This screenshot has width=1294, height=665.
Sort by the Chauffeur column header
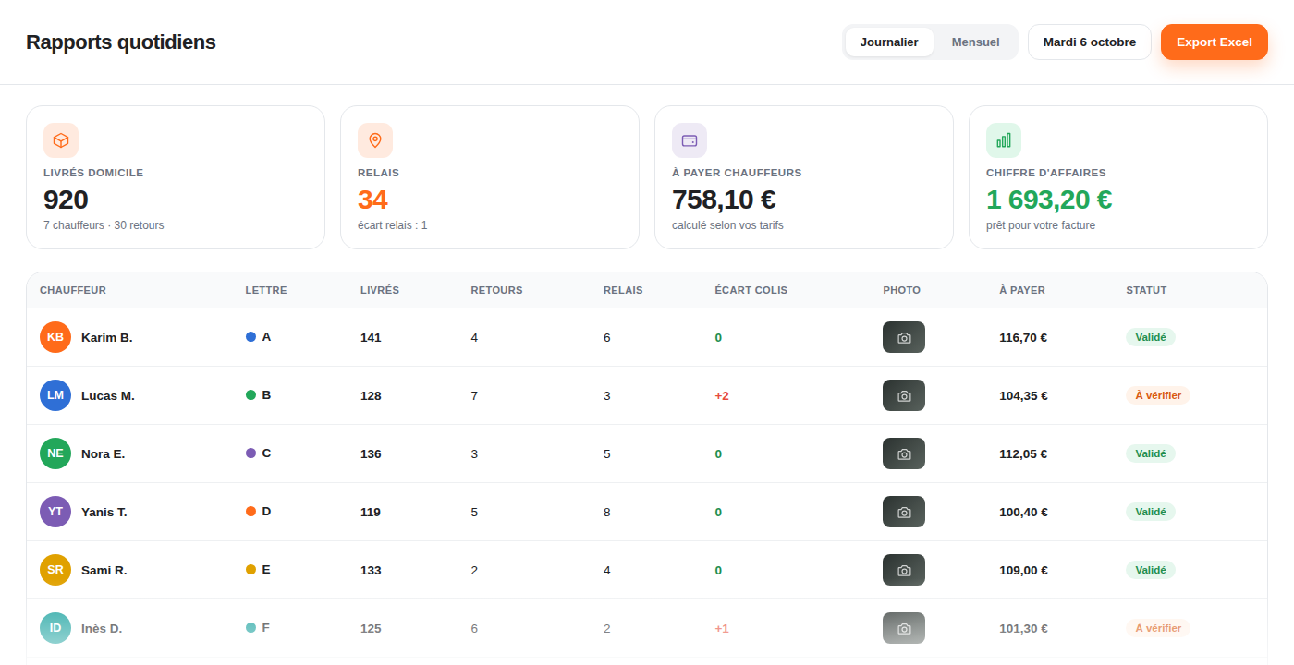73,290
